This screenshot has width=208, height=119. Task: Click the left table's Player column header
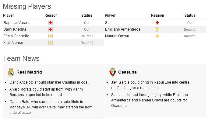pos(9,15)
